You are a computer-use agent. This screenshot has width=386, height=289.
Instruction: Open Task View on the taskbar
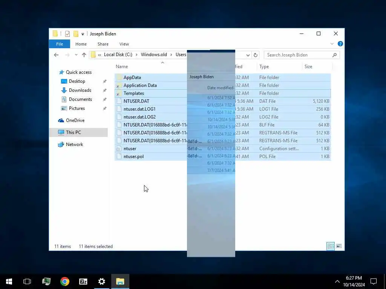(27, 281)
